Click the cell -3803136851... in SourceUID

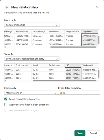tap(56, 36)
